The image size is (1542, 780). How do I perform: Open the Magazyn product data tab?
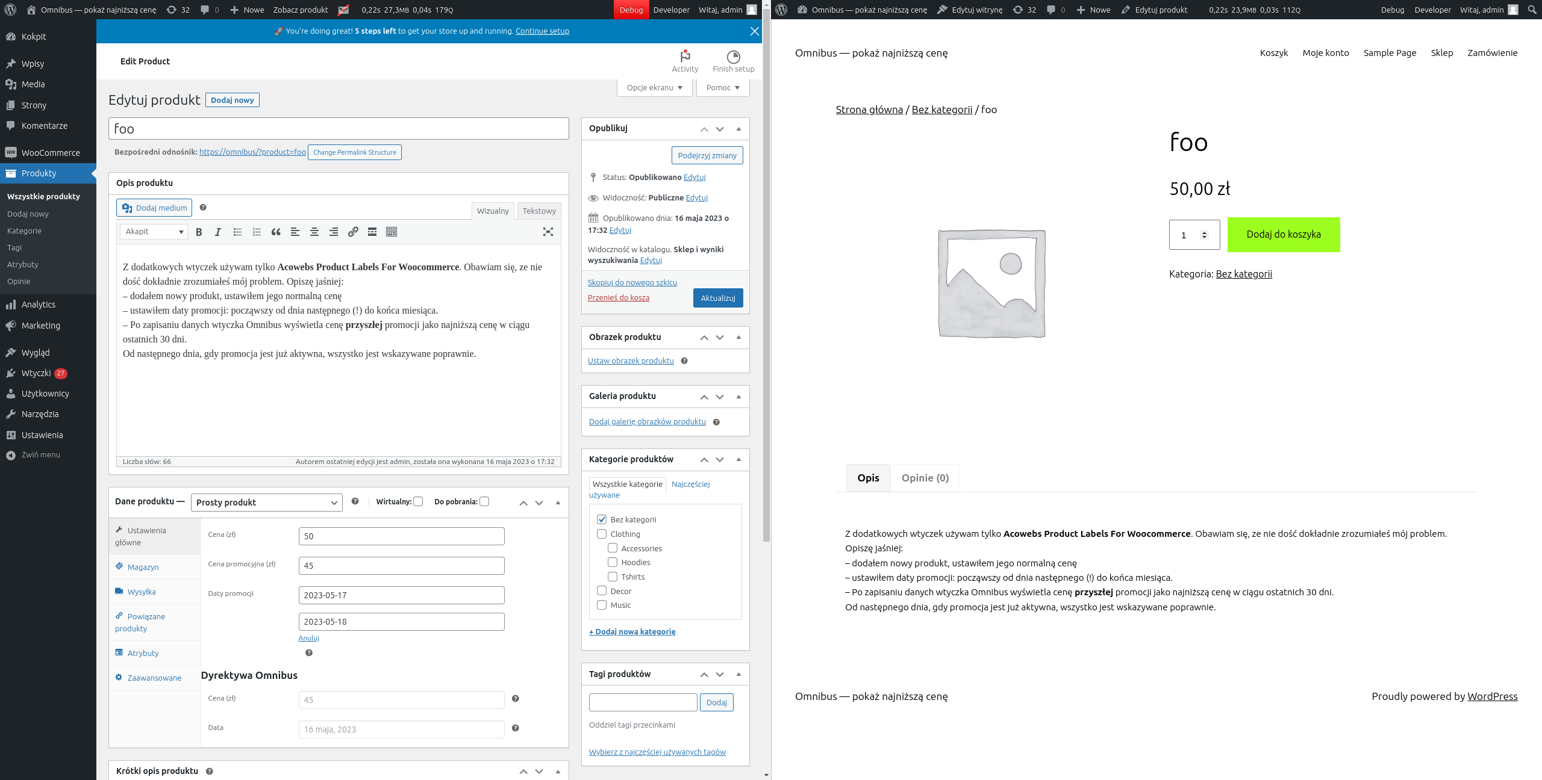pyautogui.click(x=143, y=567)
